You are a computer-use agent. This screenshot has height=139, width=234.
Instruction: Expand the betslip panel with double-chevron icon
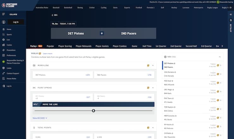[x=231, y=15]
